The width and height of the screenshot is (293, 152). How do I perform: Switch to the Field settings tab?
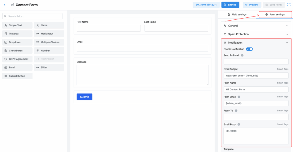(237, 15)
